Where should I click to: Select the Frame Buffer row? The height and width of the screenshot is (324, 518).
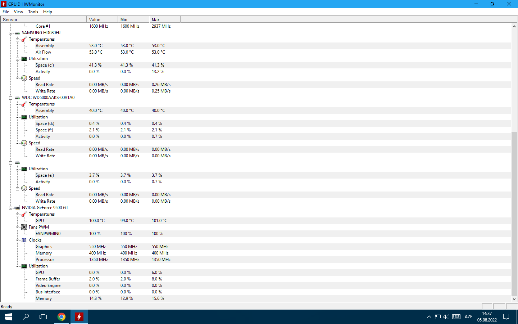(256, 279)
